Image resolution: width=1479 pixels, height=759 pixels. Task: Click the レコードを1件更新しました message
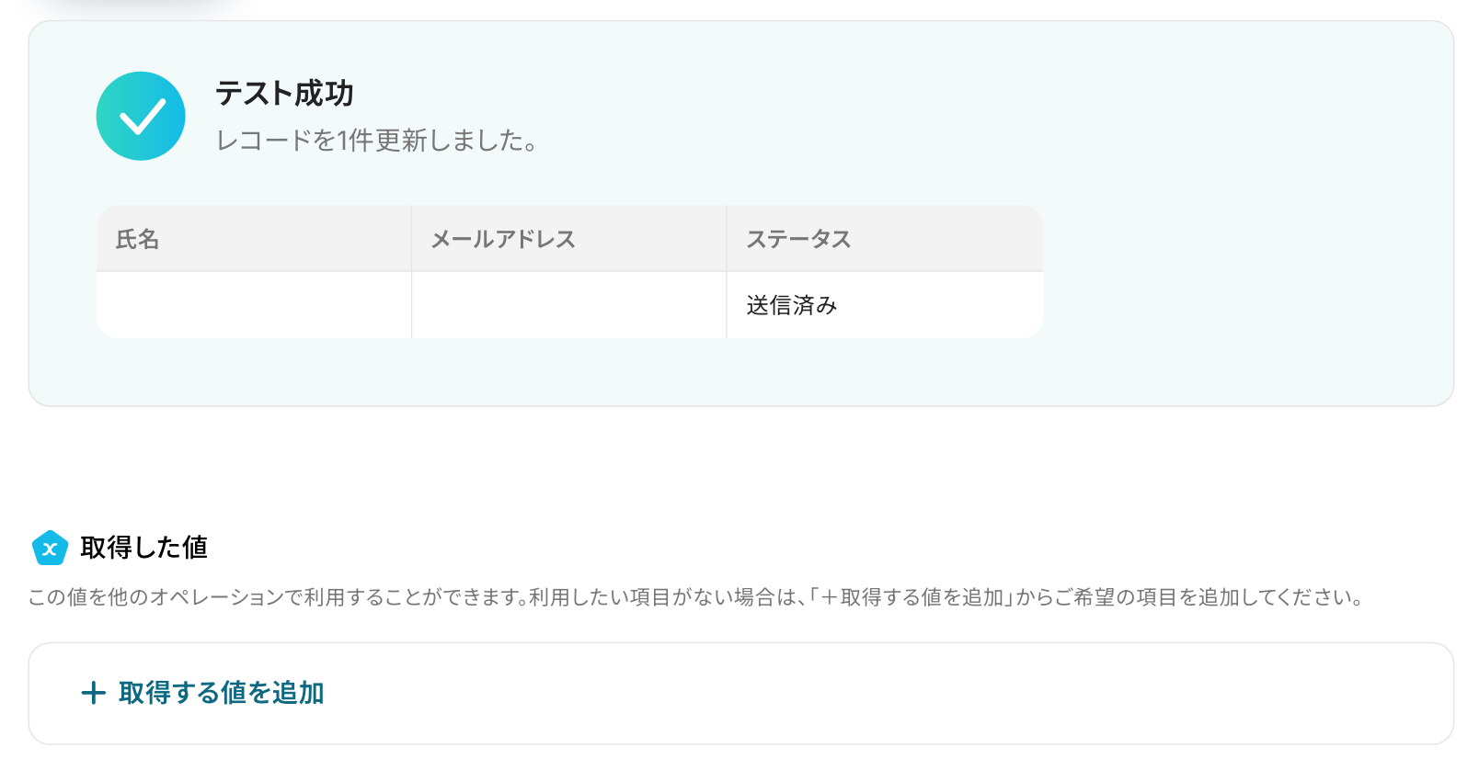(376, 141)
